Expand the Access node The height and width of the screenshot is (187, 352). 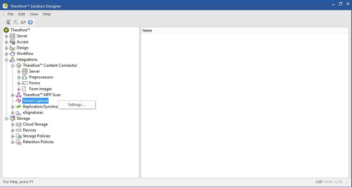pos(6,42)
